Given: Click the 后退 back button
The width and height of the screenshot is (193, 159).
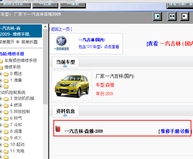Looking at the screenshot, I should click(x=45, y=5).
